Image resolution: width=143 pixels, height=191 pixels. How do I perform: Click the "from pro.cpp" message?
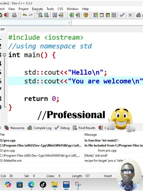point(107,151)
